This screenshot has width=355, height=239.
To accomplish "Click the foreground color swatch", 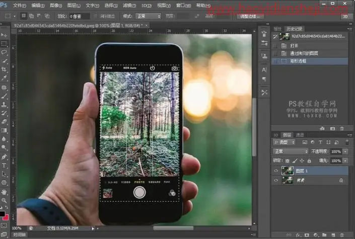I will [x=2, y=213].
